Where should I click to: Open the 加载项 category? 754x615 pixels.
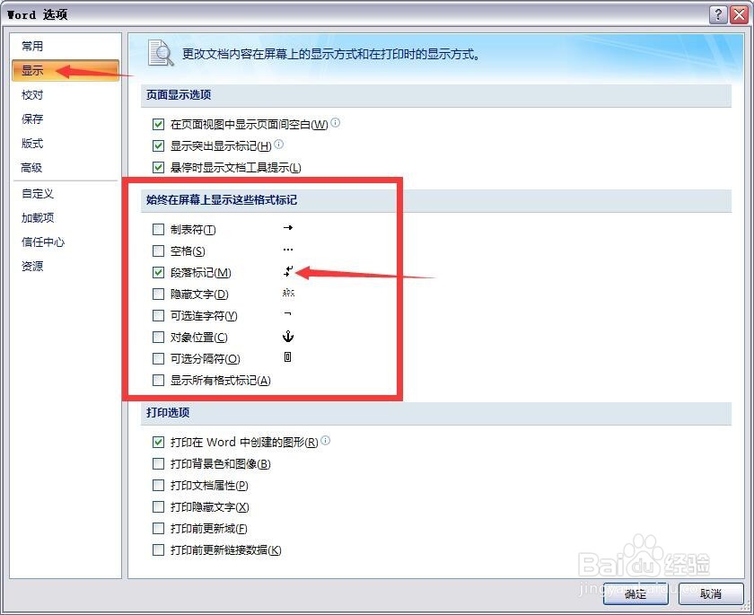(38, 218)
